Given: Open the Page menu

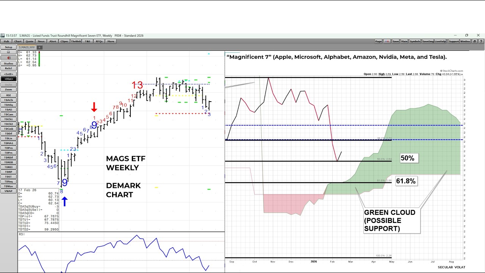Looking at the screenshot, I should pos(379,41).
